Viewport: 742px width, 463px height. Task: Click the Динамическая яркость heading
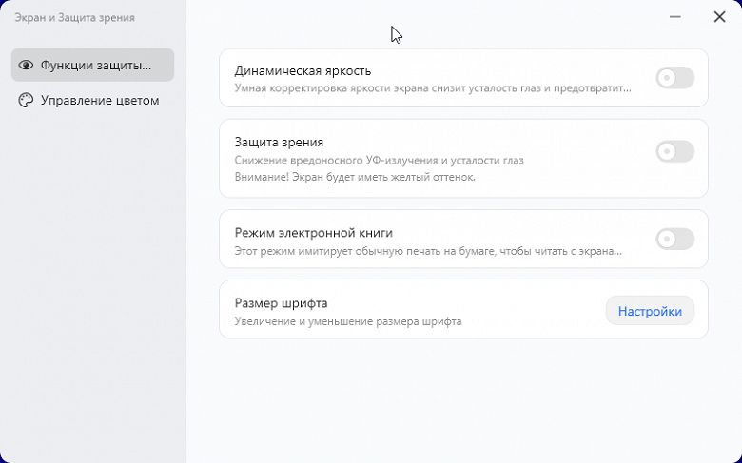(x=303, y=70)
